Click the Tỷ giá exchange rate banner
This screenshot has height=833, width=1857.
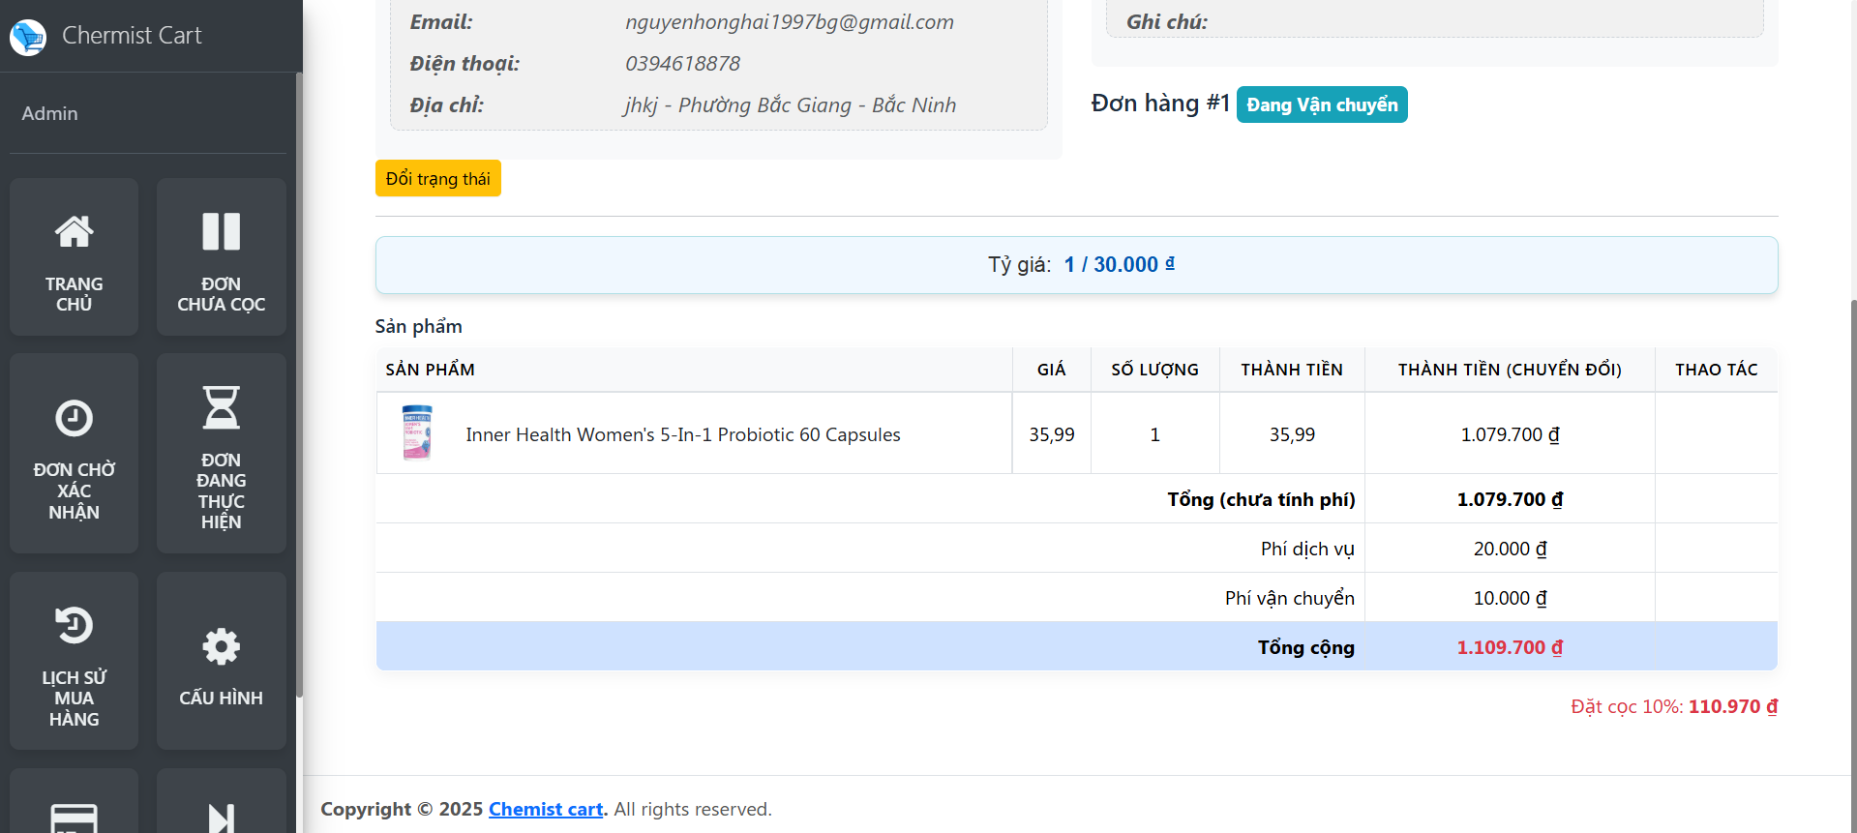tap(1076, 265)
